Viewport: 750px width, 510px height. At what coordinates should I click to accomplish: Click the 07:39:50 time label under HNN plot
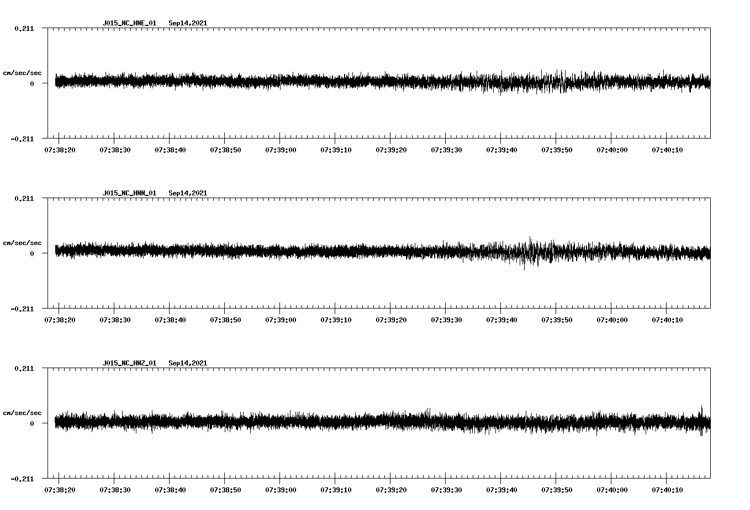(557, 320)
